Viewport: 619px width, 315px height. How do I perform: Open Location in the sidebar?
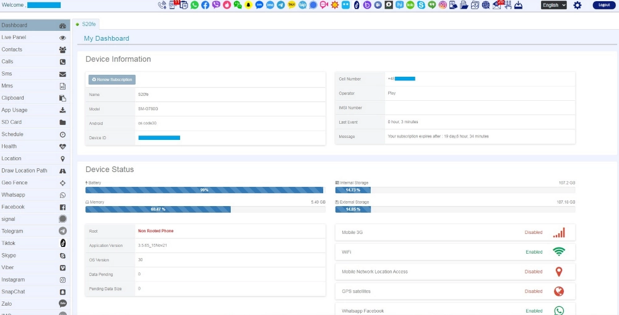[35, 158]
